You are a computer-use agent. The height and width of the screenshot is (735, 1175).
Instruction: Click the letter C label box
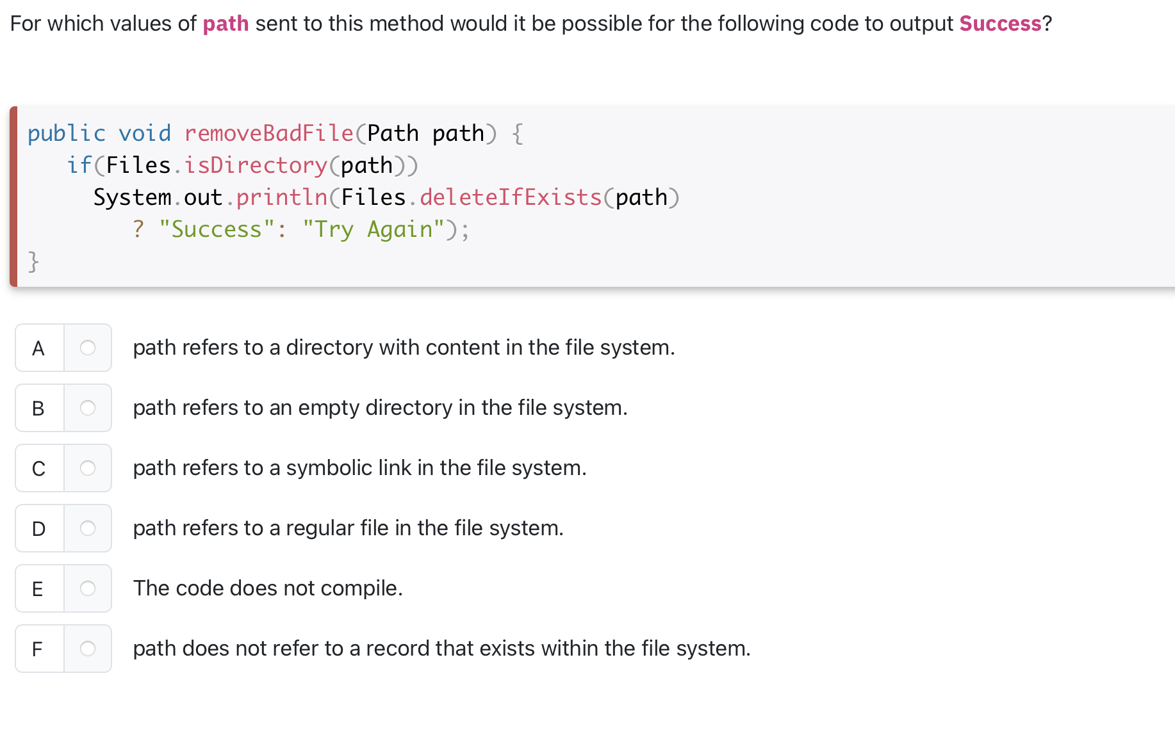click(x=38, y=468)
